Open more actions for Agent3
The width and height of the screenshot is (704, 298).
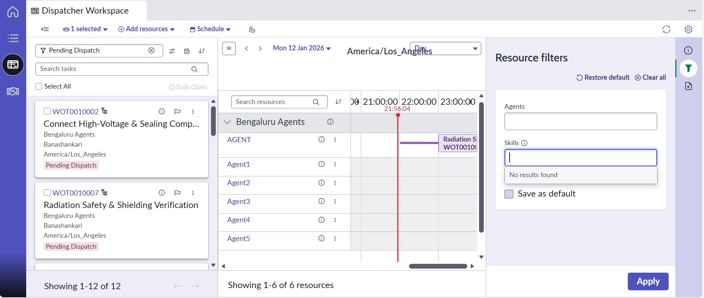coord(335,201)
